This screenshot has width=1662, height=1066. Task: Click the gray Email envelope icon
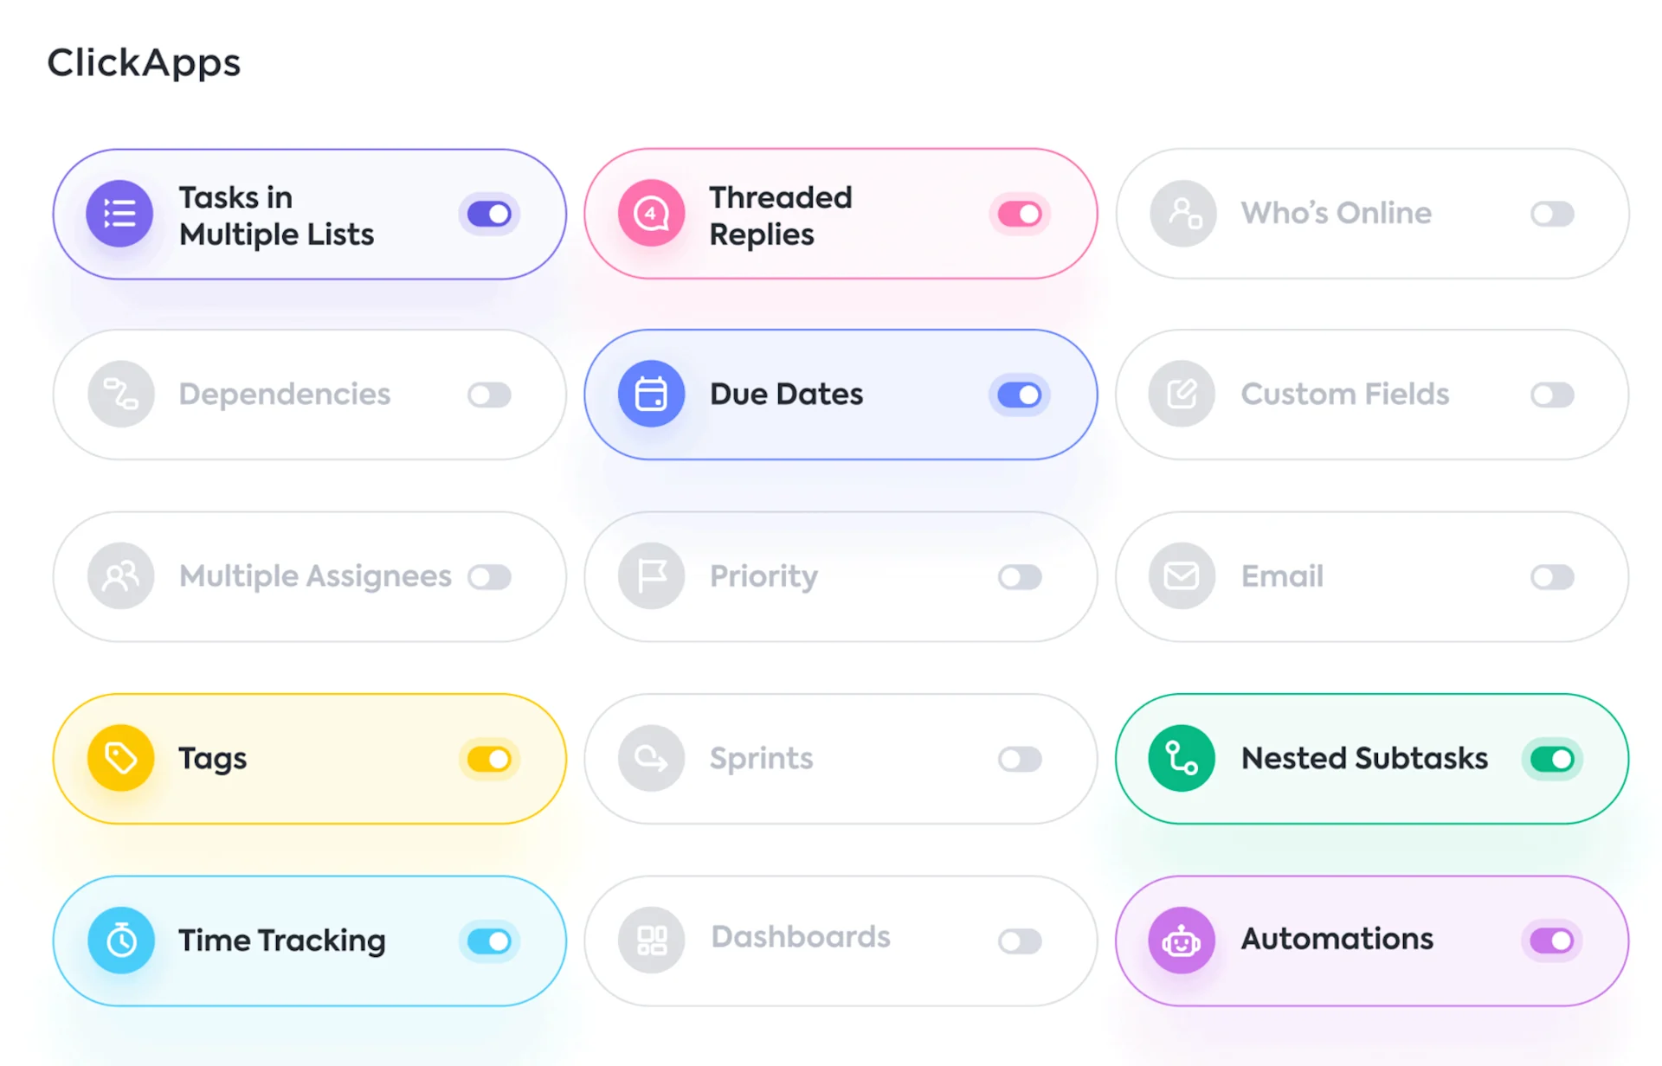(1182, 576)
